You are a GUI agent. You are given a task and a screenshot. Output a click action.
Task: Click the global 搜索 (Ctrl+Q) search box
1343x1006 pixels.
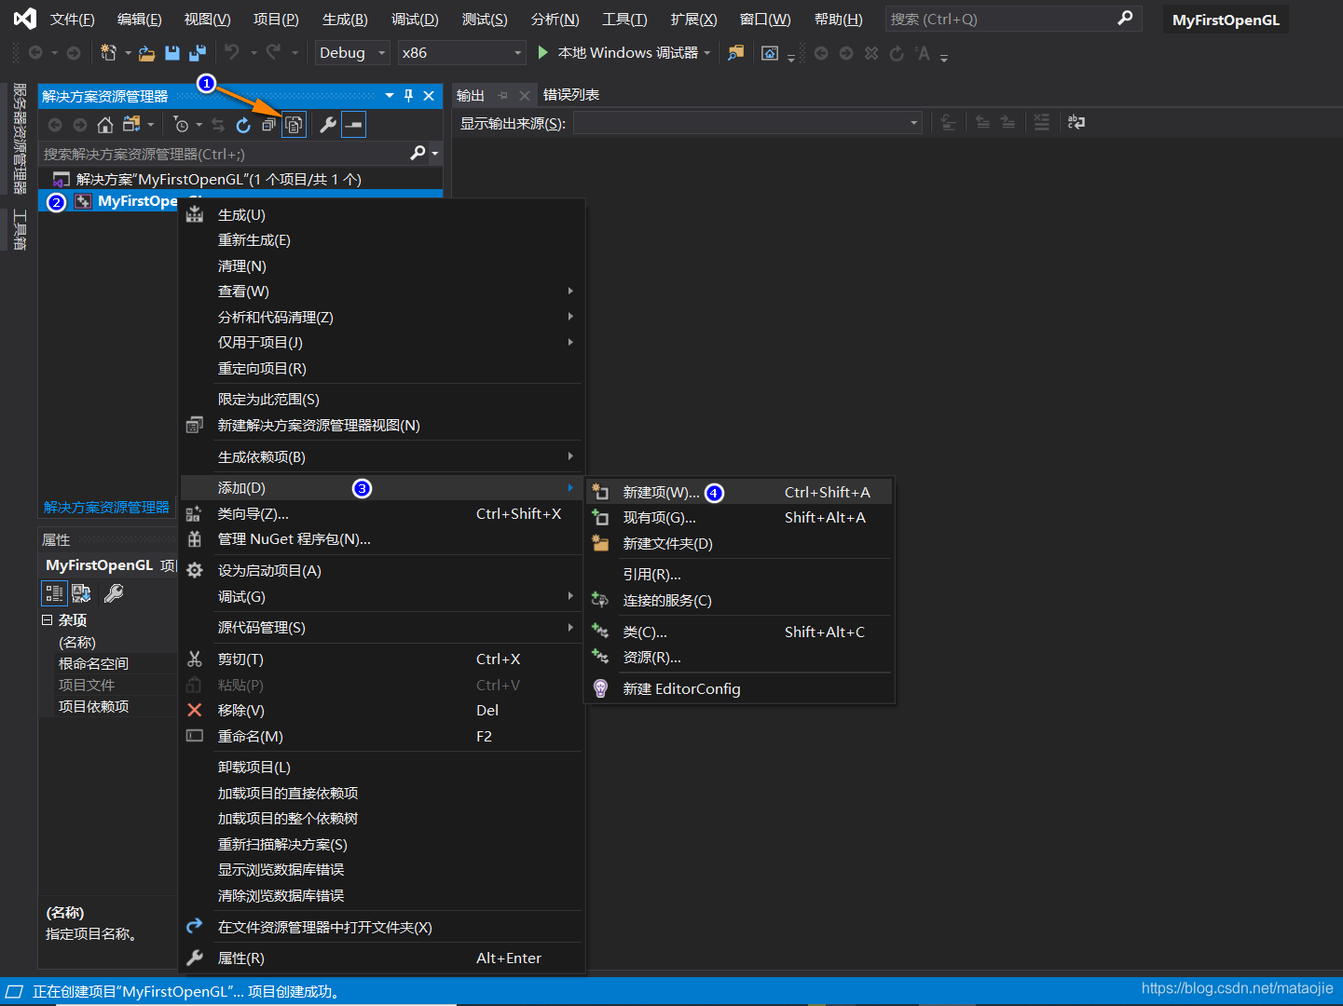[x=1012, y=19]
